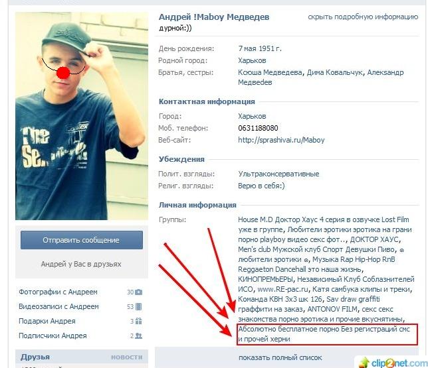
Task: Click hometown link Харьков
Action: click(x=252, y=60)
